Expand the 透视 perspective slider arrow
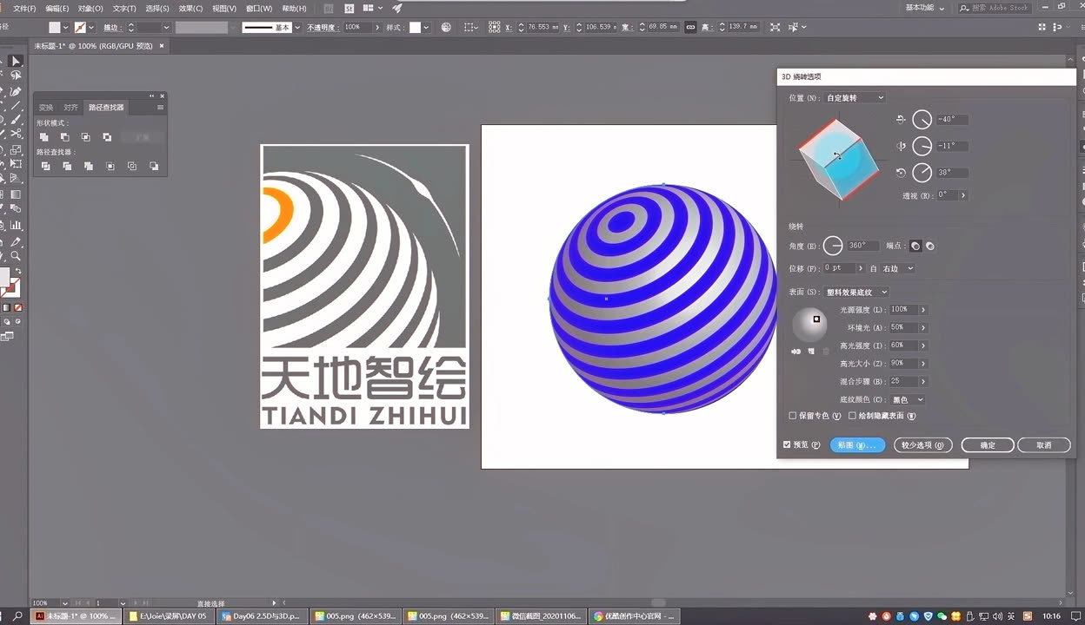Viewport: 1085px width, 625px height. 962,195
